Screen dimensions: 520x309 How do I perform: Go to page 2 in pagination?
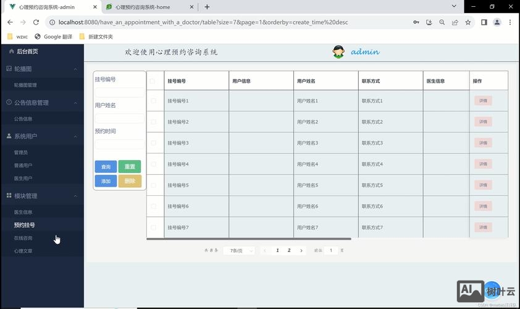[x=289, y=250]
